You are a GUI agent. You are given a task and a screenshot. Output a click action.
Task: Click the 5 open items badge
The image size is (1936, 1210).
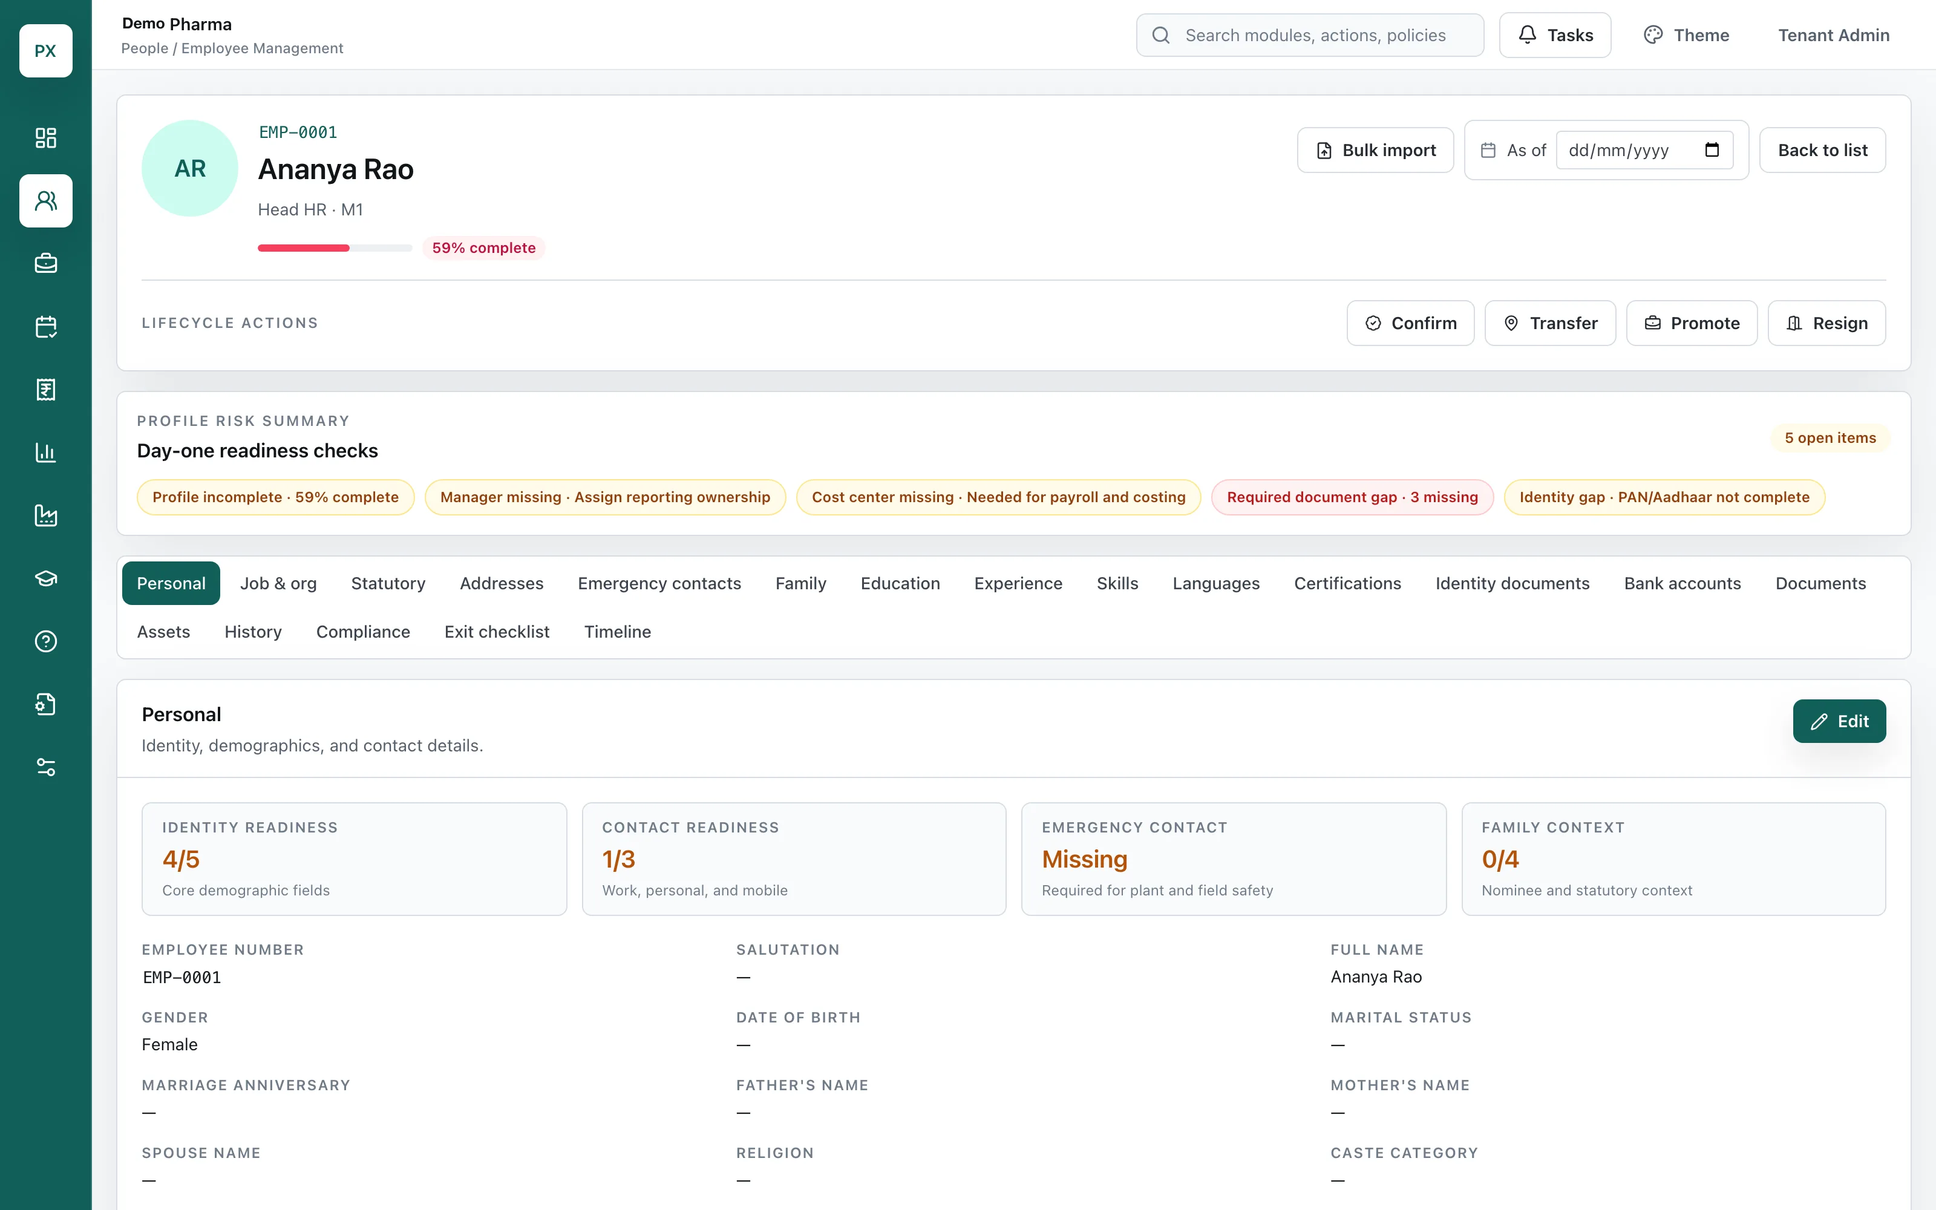(x=1830, y=438)
